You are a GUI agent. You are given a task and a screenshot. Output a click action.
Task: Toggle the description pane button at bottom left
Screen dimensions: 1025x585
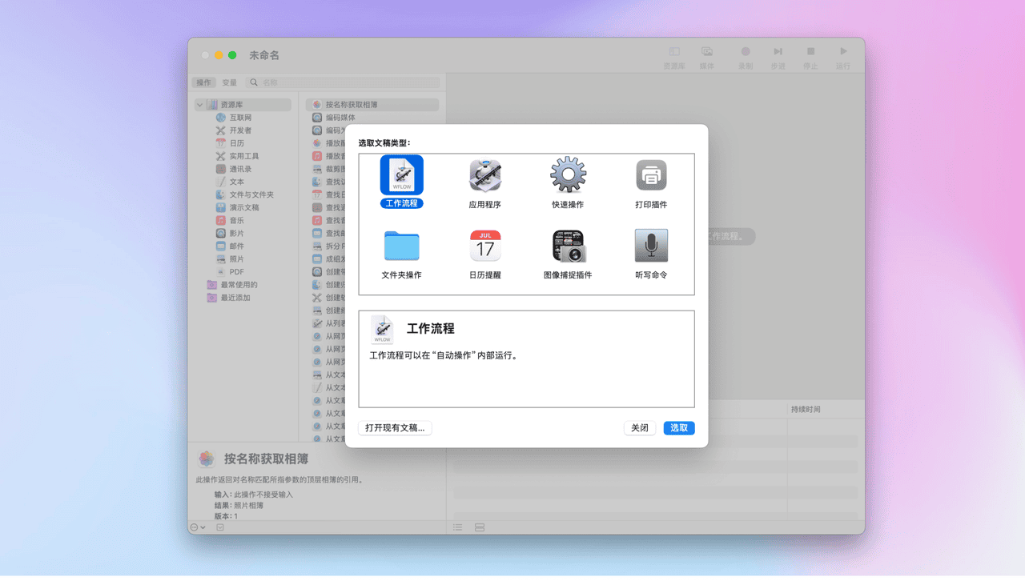point(220,527)
